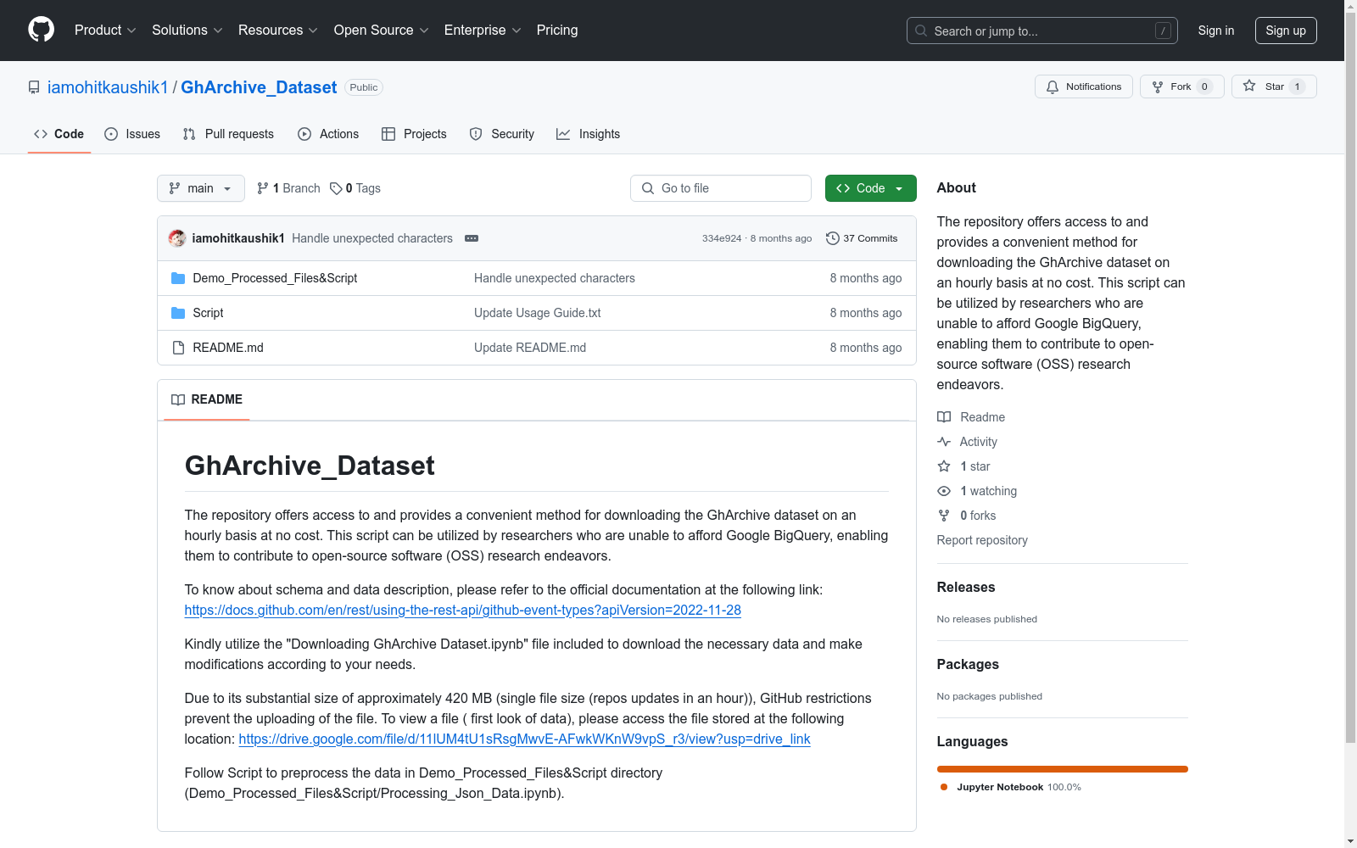Screen dimensions: 1357x848
Task: Select the README tab heading
Action: tap(207, 399)
